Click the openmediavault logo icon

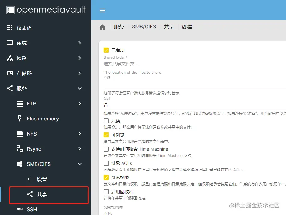click(x=10, y=10)
